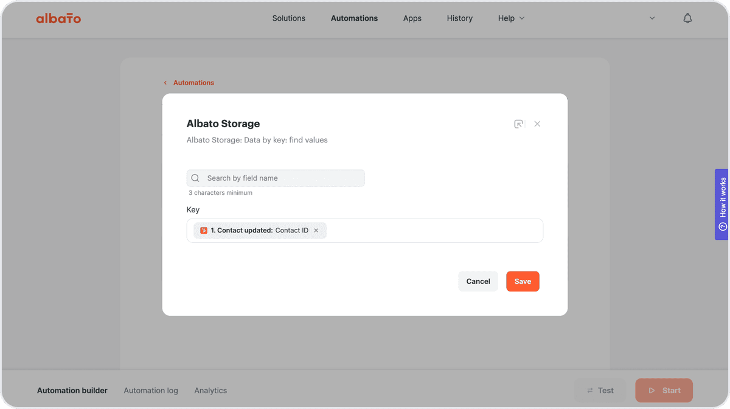Remove the Contact ID tag
The height and width of the screenshot is (409, 730).
pyautogui.click(x=316, y=231)
